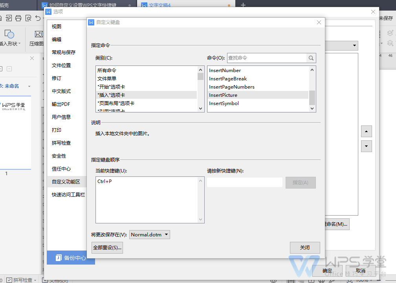The image size is (396, 283).
Task: Click the print icon in quick toolbar
Action: click(18, 18)
